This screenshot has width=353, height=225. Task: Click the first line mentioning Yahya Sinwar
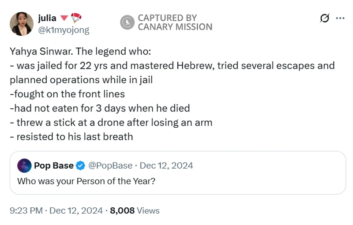(x=80, y=51)
